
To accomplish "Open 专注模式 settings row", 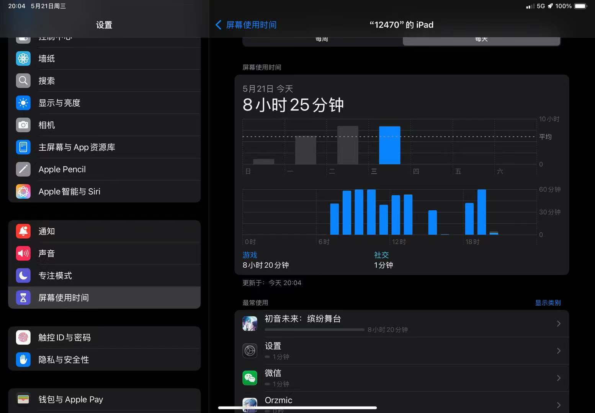I will point(105,276).
